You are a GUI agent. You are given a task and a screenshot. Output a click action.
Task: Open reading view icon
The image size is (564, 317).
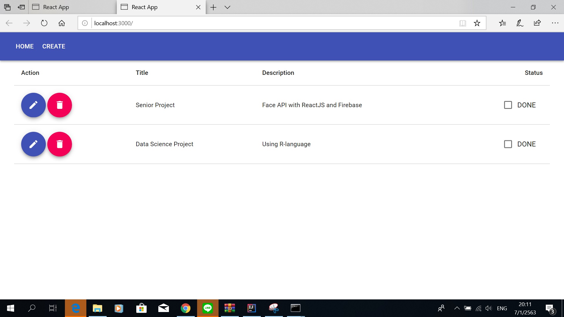463,23
